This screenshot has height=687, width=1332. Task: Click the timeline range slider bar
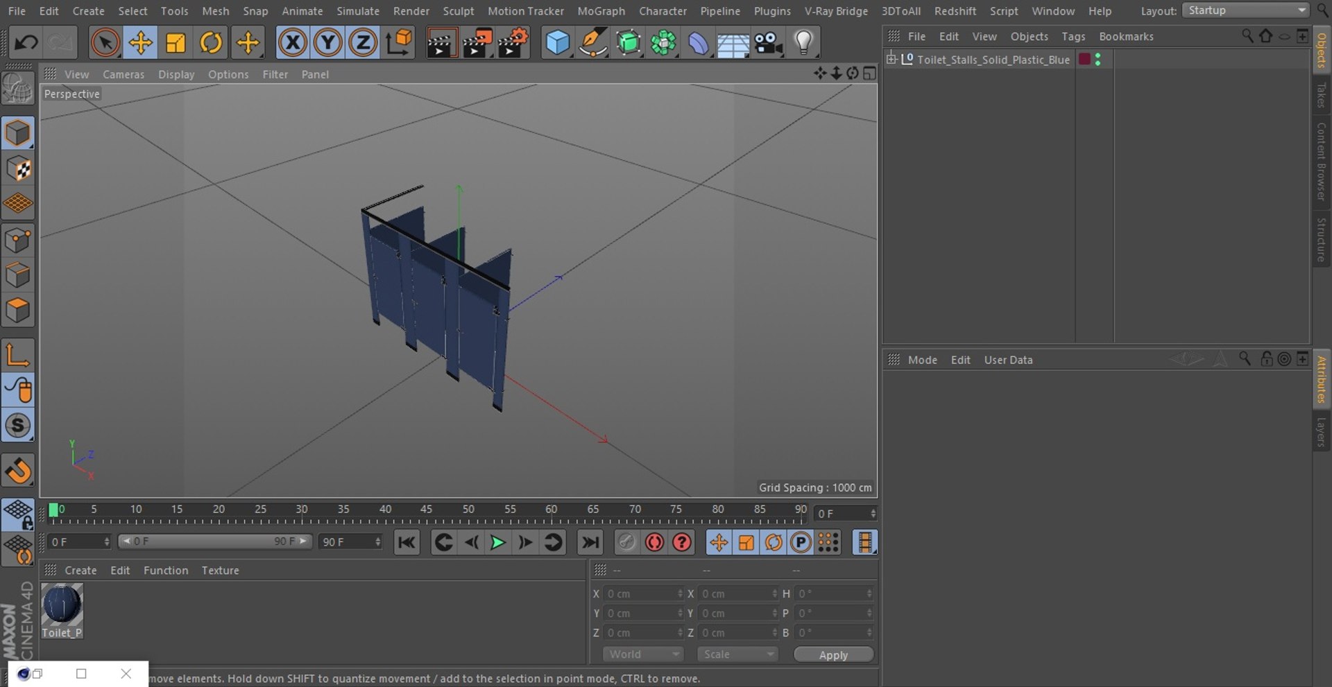point(215,541)
